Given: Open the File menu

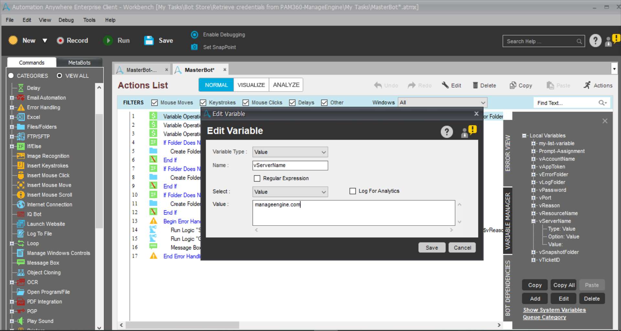Looking at the screenshot, I should click(10, 20).
